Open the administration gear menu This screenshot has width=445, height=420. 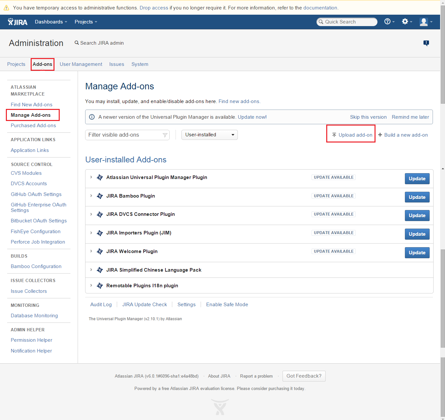[x=407, y=22]
